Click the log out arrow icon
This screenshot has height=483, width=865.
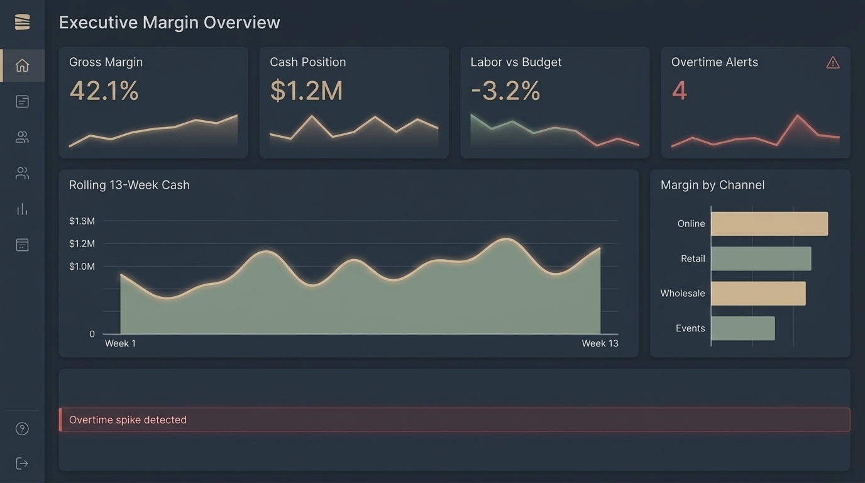[22, 464]
